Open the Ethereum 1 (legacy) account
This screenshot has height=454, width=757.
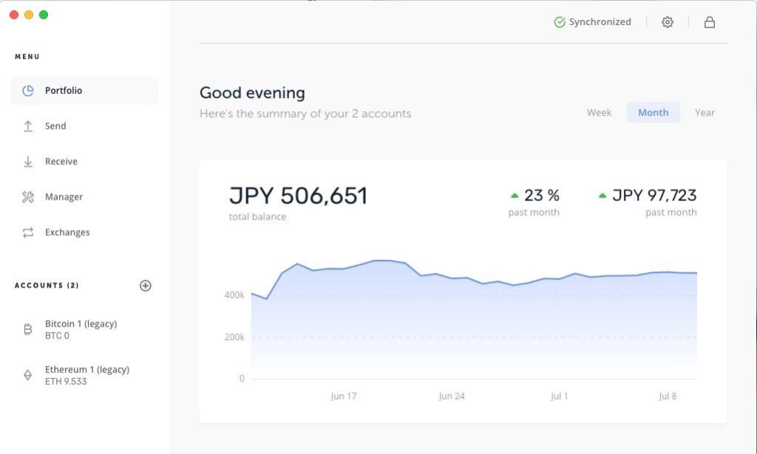[x=87, y=375]
